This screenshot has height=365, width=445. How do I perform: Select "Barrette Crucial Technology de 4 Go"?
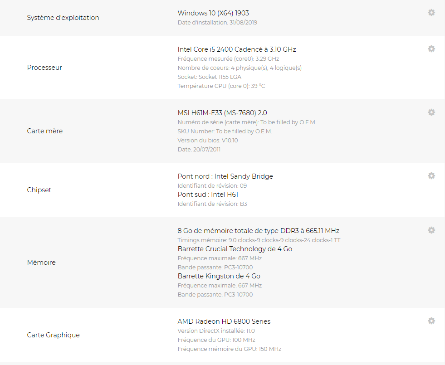(x=235, y=249)
